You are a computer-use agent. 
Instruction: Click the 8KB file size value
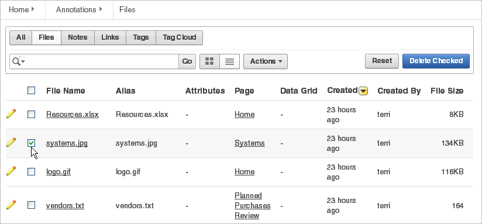[456, 115]
